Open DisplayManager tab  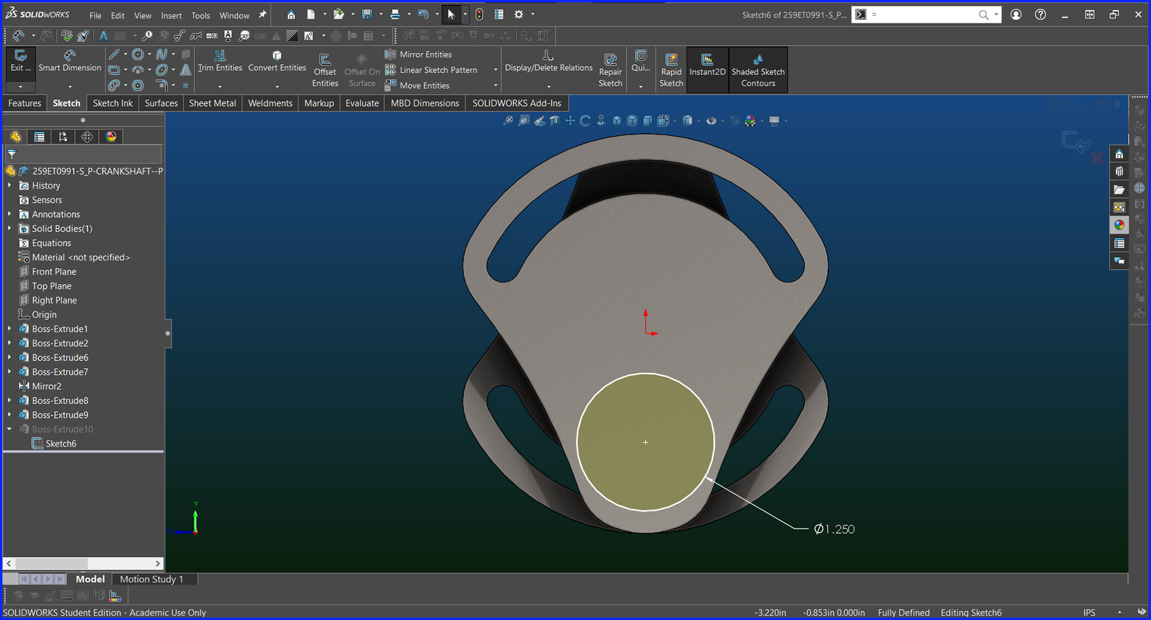111,137
